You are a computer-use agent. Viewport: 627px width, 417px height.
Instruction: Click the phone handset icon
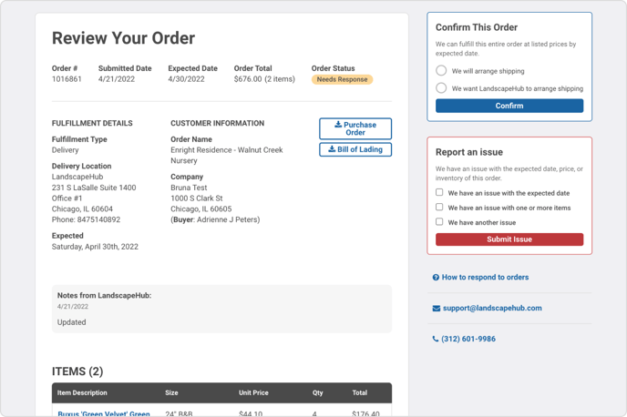(x=436, y=339)
